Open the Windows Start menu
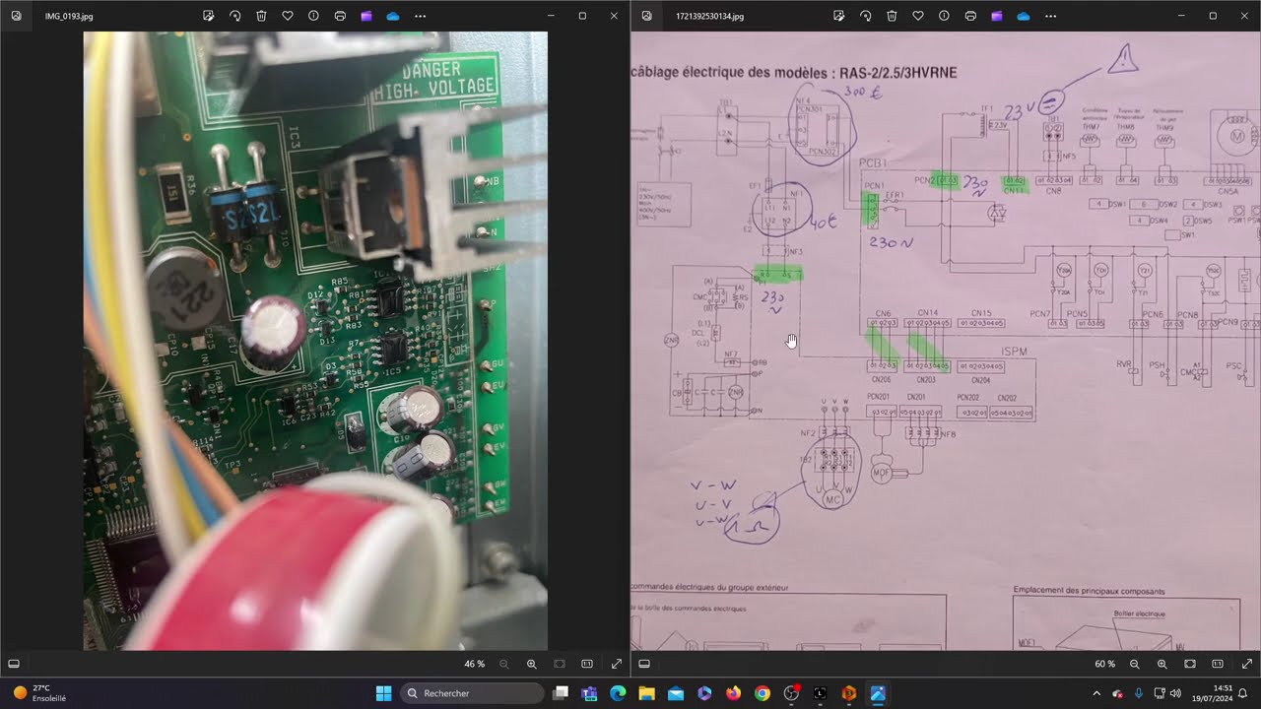This screenshot has width=1261, height=709. pyautogui.click(x=383, y=693)
